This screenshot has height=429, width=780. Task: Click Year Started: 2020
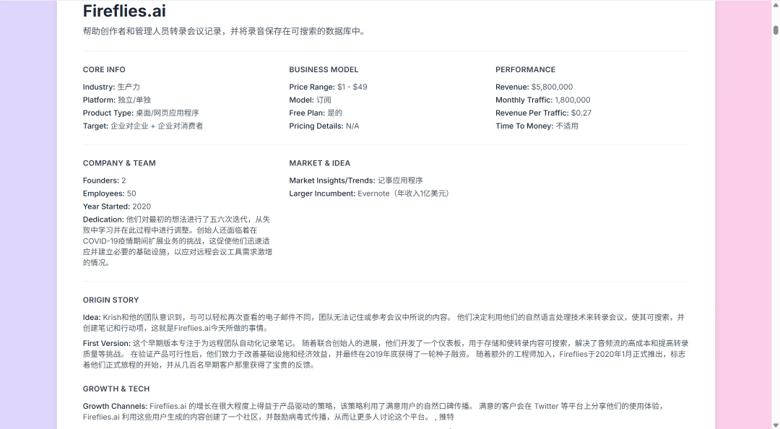[x=117, y=207]
